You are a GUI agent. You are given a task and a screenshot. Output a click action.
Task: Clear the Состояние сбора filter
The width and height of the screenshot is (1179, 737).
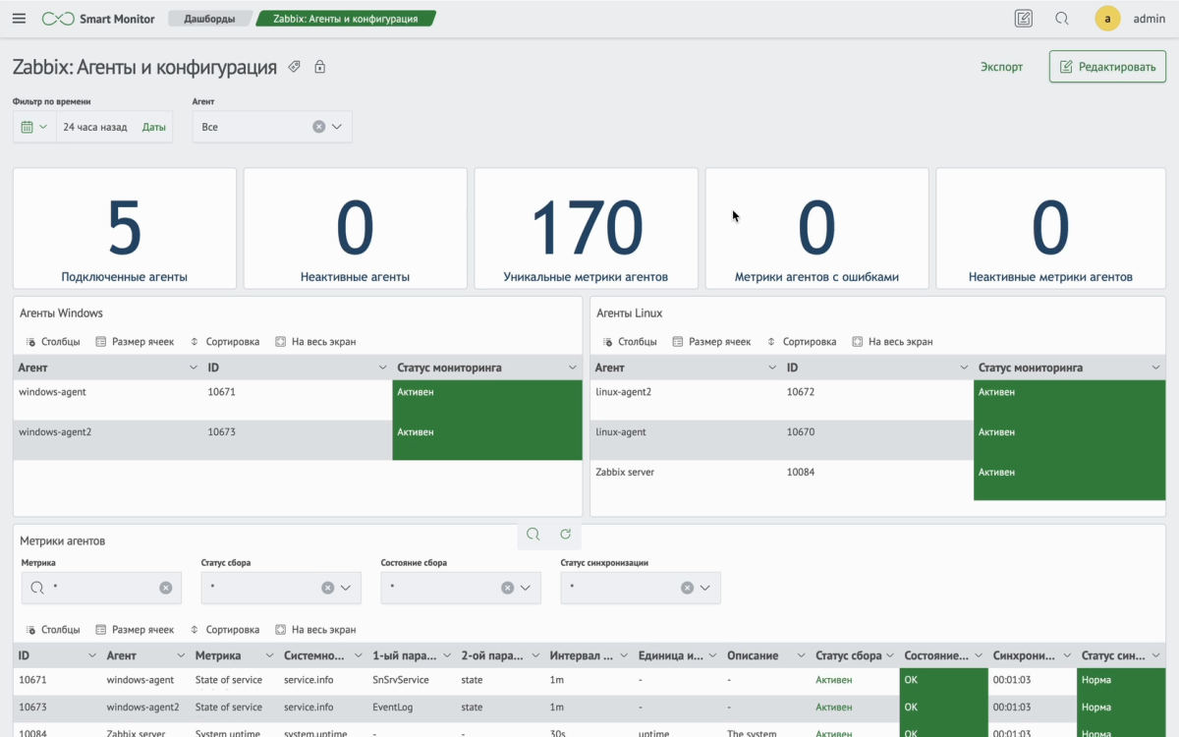pyautogui.click(x=507, y=588)
